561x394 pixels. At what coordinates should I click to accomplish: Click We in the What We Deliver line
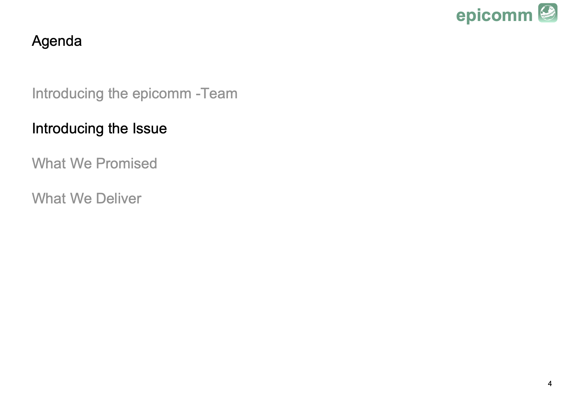click(81, 198)
